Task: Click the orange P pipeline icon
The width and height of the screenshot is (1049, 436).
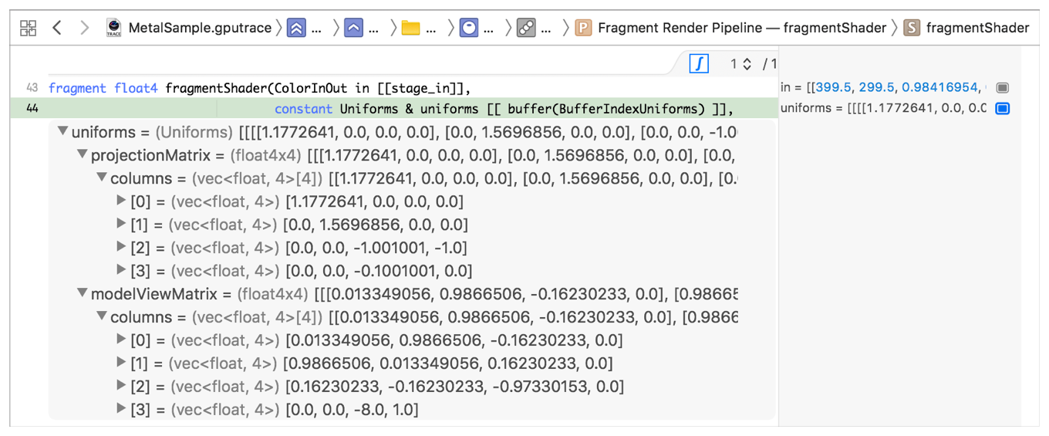Action: tap(584, 29)
